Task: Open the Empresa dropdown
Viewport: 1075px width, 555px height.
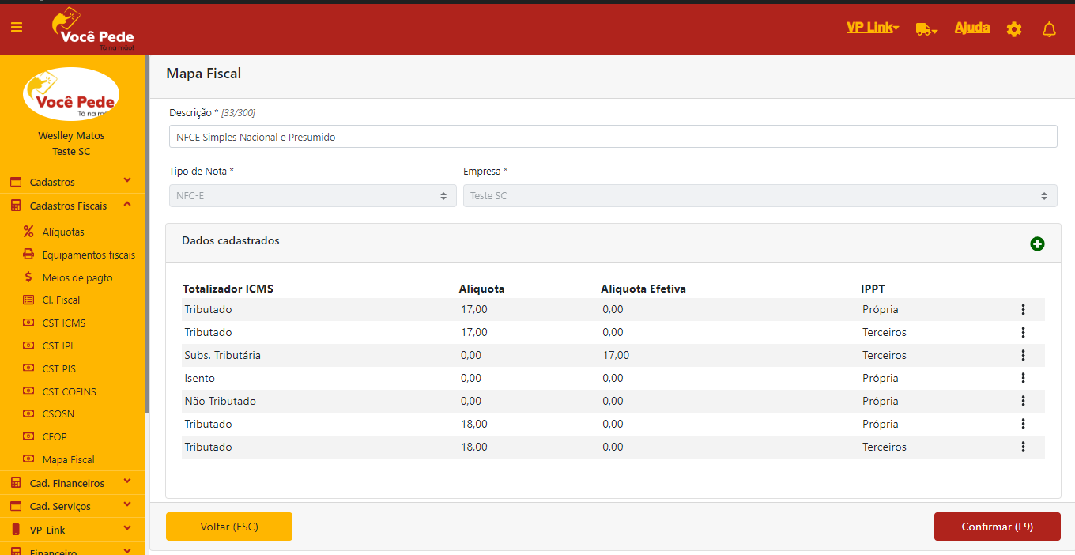Action: click(759, 196)
